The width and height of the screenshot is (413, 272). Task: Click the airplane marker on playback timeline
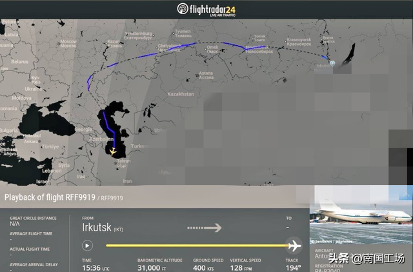294,246
